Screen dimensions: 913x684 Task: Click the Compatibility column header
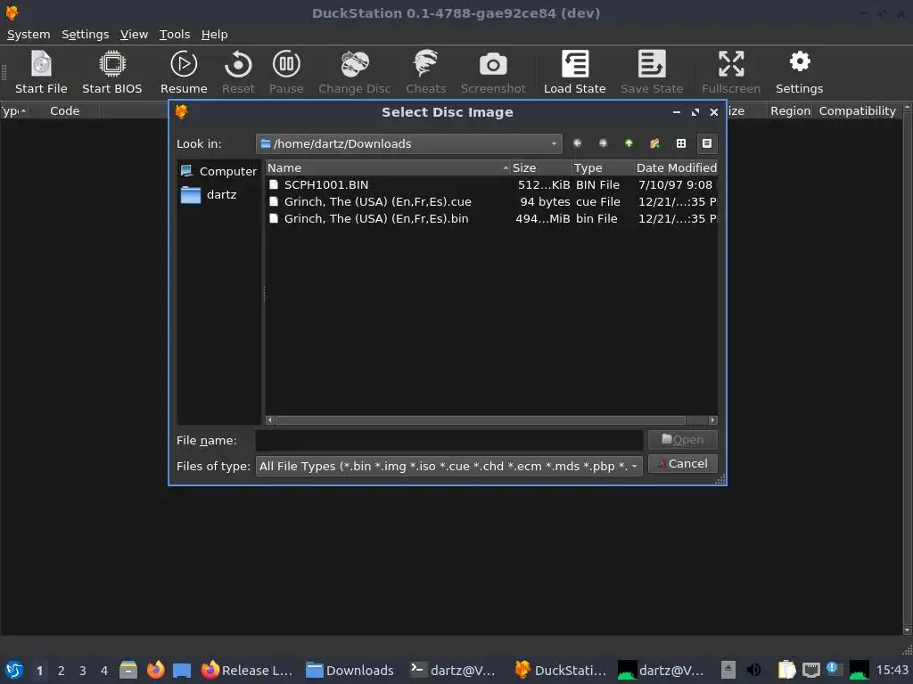[857, 110]
